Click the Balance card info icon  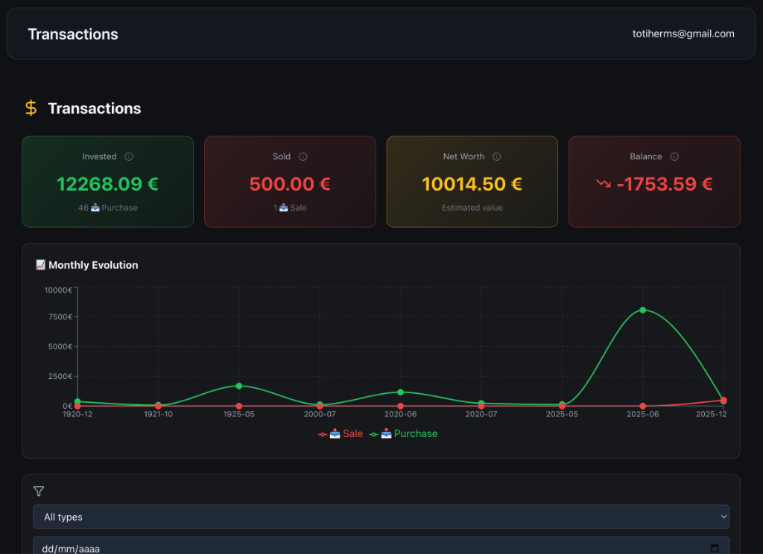click(675, 156)
